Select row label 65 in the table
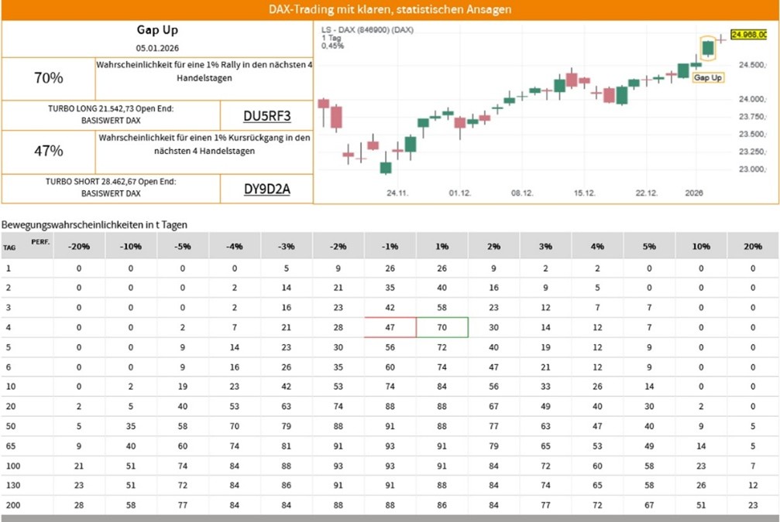Image resolution: width=780 pixels, height=522 pixels. [x=9, y=445]
